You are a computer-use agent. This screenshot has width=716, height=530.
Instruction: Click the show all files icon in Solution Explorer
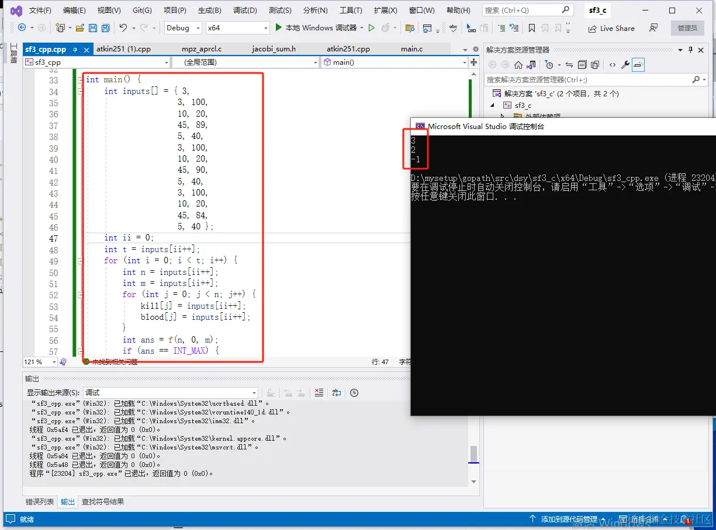click(x=595, y=65)
